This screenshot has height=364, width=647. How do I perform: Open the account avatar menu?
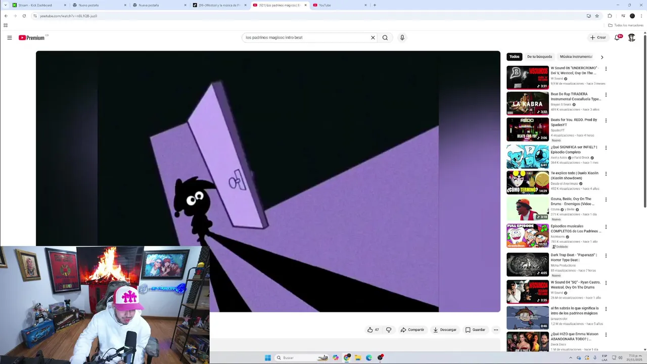[x=631, y=37]
